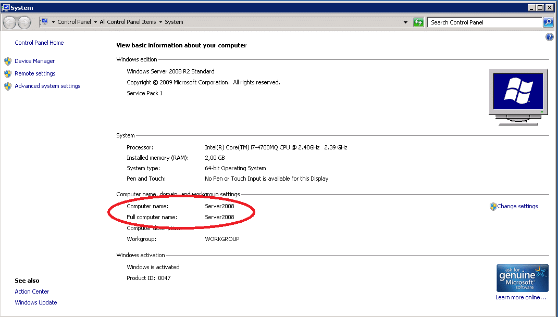Open Device Manager link
The width and height of the screenshot is (558, 317).
point(34,61)
